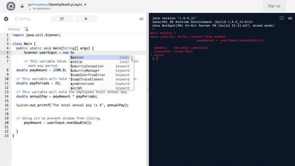Click the SpeedyDeadlyLogic repl title
This screenshot has height=166, width=295.
tap(65, 4)
